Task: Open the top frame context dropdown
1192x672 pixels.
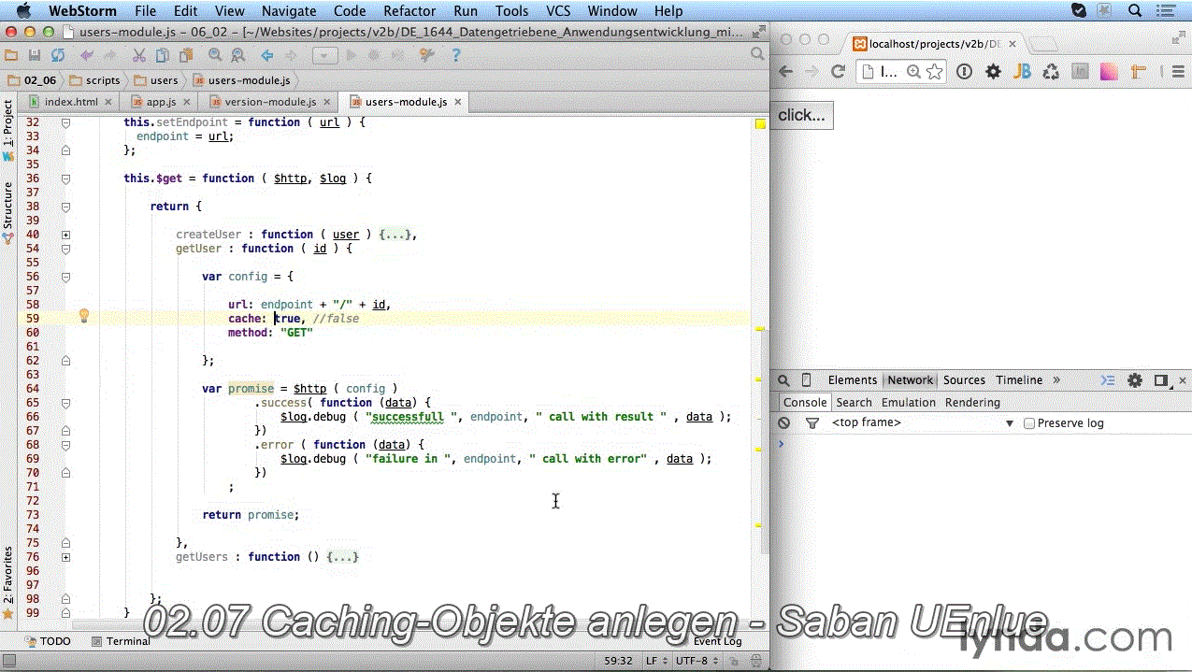Action: [x=923, y=423]
